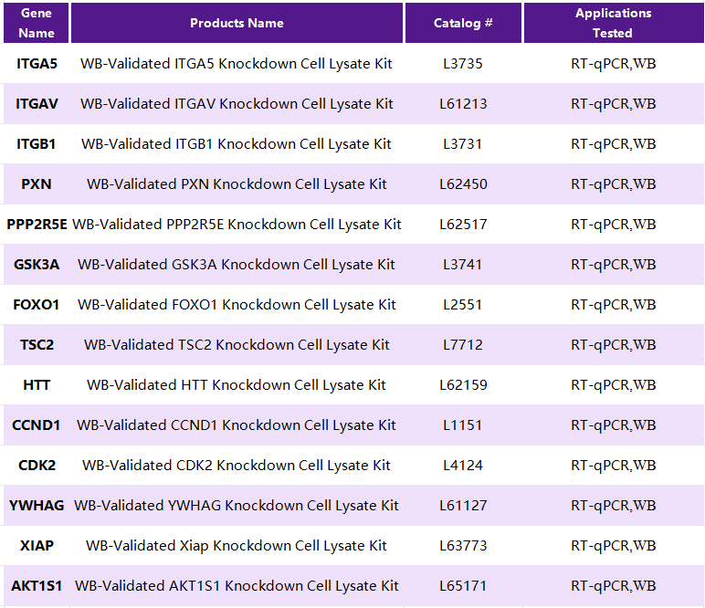The width and height of the screenshot is (705, 608).
Task: Select gene name GSK3A
Action: [x=36, y=264]
